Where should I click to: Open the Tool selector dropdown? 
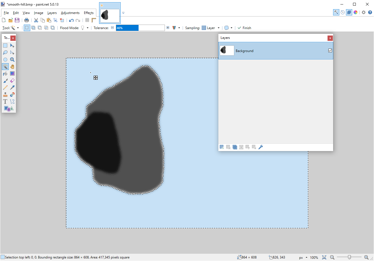click(16, 28)
